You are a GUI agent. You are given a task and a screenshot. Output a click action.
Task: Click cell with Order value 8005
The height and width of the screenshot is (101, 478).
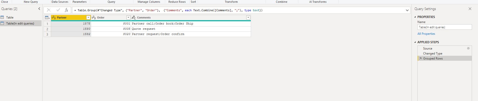111,29
